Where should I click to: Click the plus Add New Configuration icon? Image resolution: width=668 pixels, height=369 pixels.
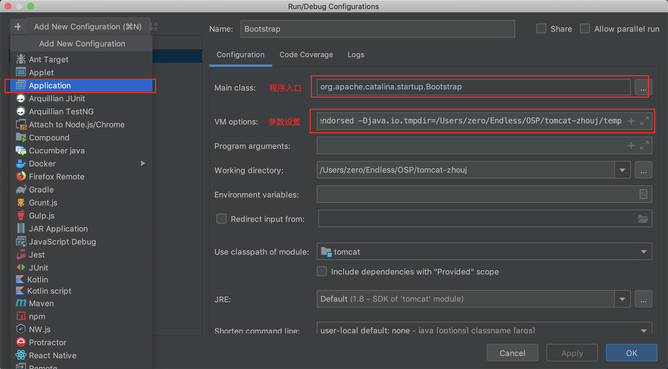[x=18, y=27]
